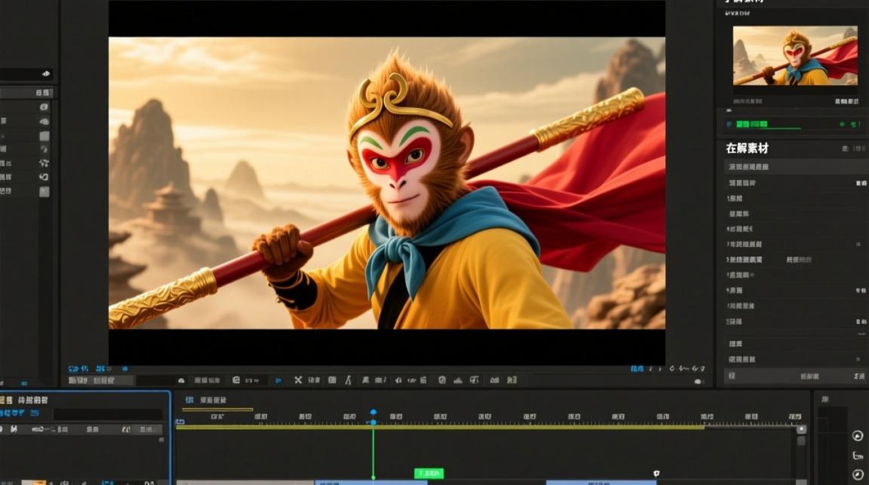
Task: Click the blue playhead marker on the timeline ruler
Action: coord(373,413)
